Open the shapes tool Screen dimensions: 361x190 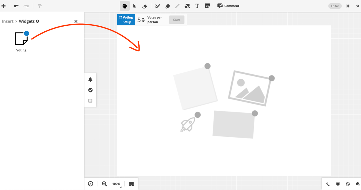(187, 6)
